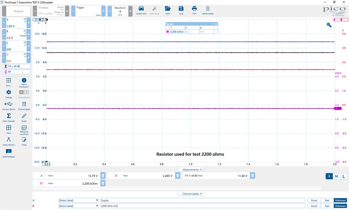Mark channel A as Good

click(314, 200)
